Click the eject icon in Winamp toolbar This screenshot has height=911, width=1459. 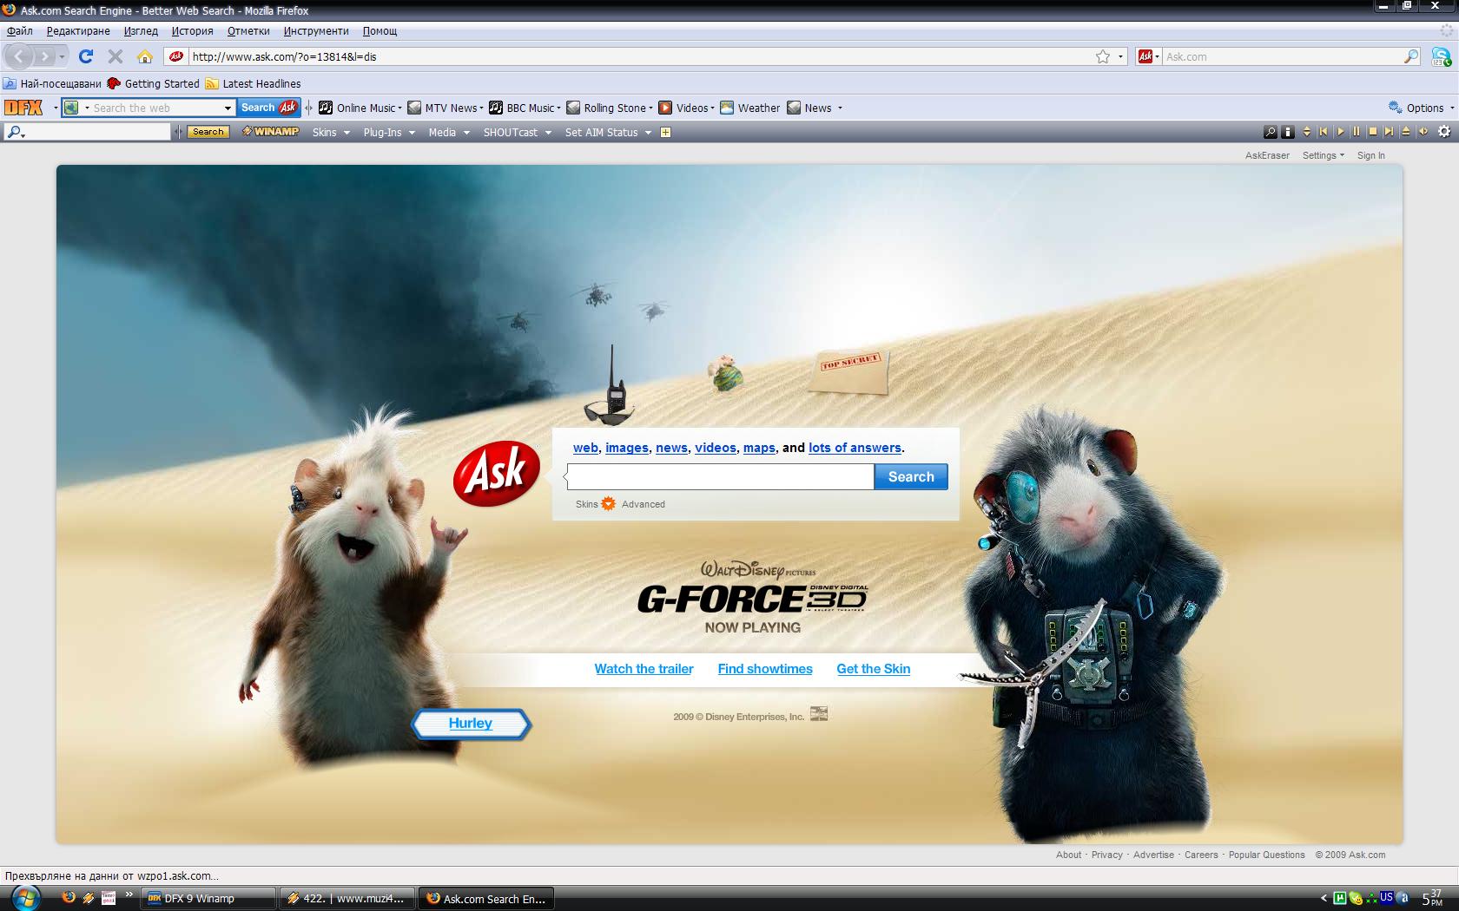point(1406,132)
